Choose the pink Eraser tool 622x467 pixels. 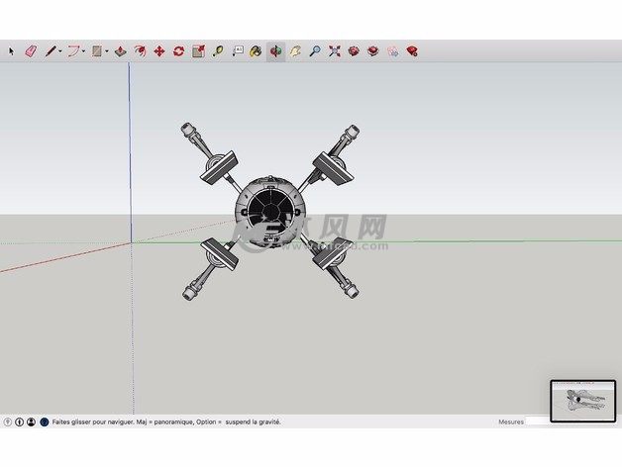click(30, 50)
